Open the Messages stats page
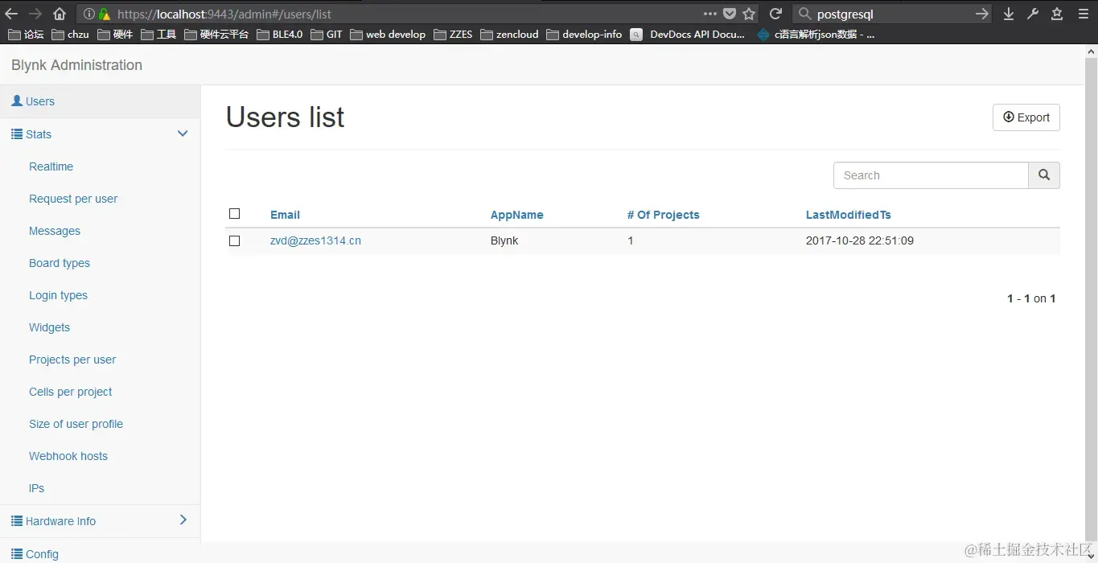1098x563 pixels. point(55,231)
